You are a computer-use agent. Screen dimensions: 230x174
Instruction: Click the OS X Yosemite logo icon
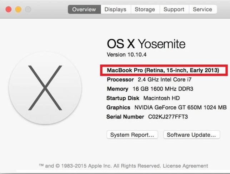[45, 88]
